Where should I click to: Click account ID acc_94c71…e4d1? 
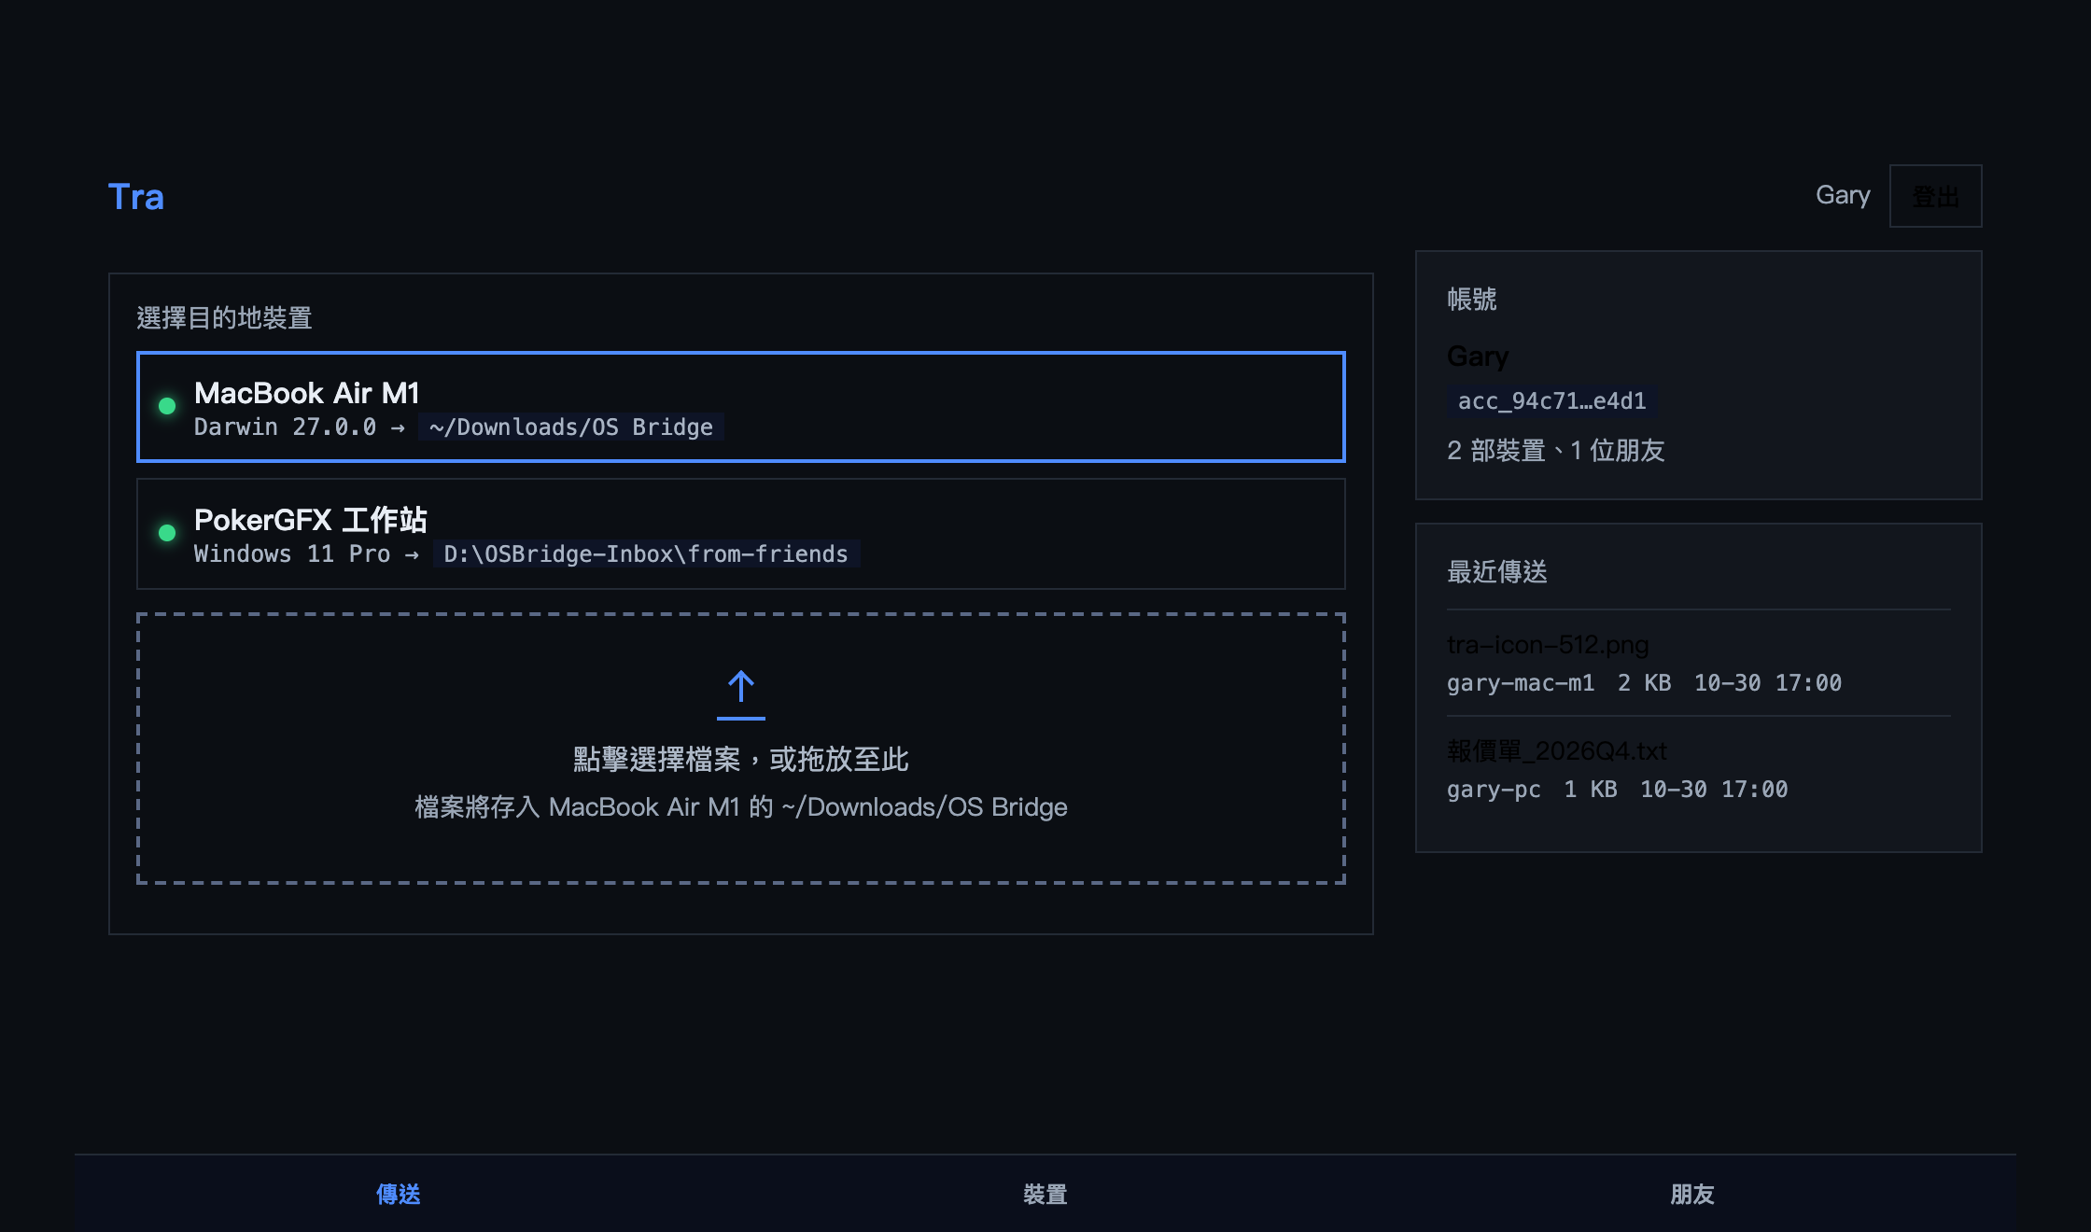point(1552,400)
